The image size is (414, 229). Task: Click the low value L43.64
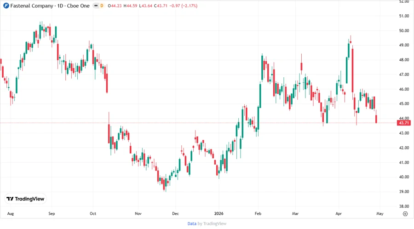(146, 6)
